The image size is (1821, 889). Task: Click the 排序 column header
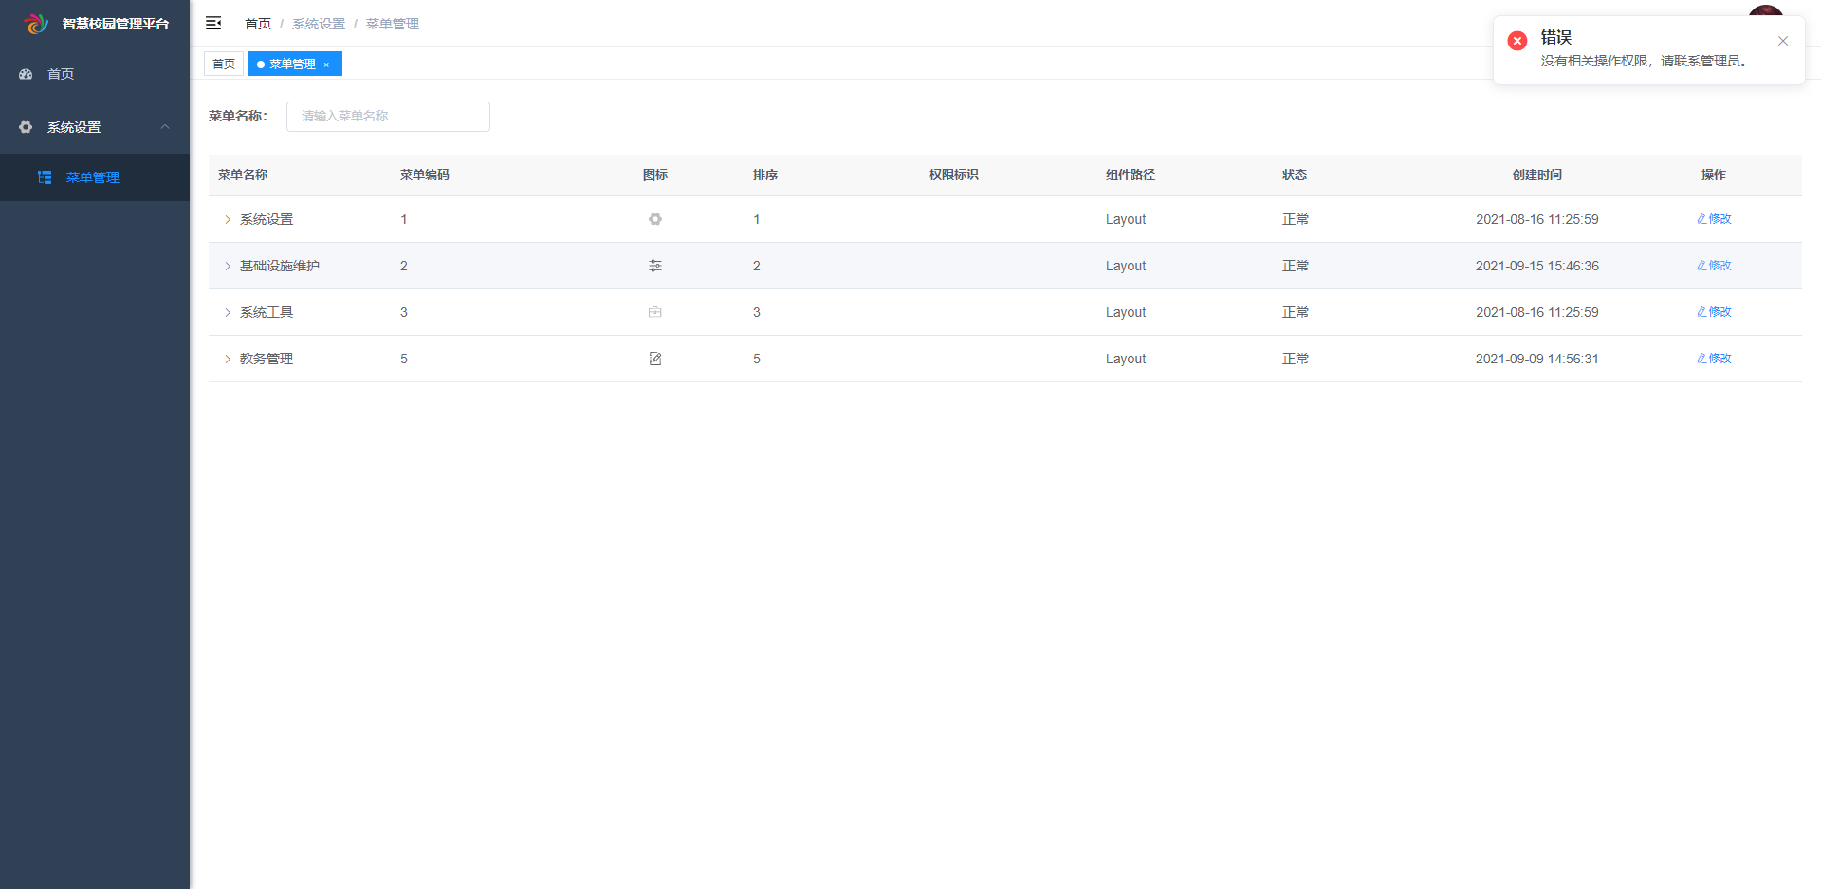765,175
